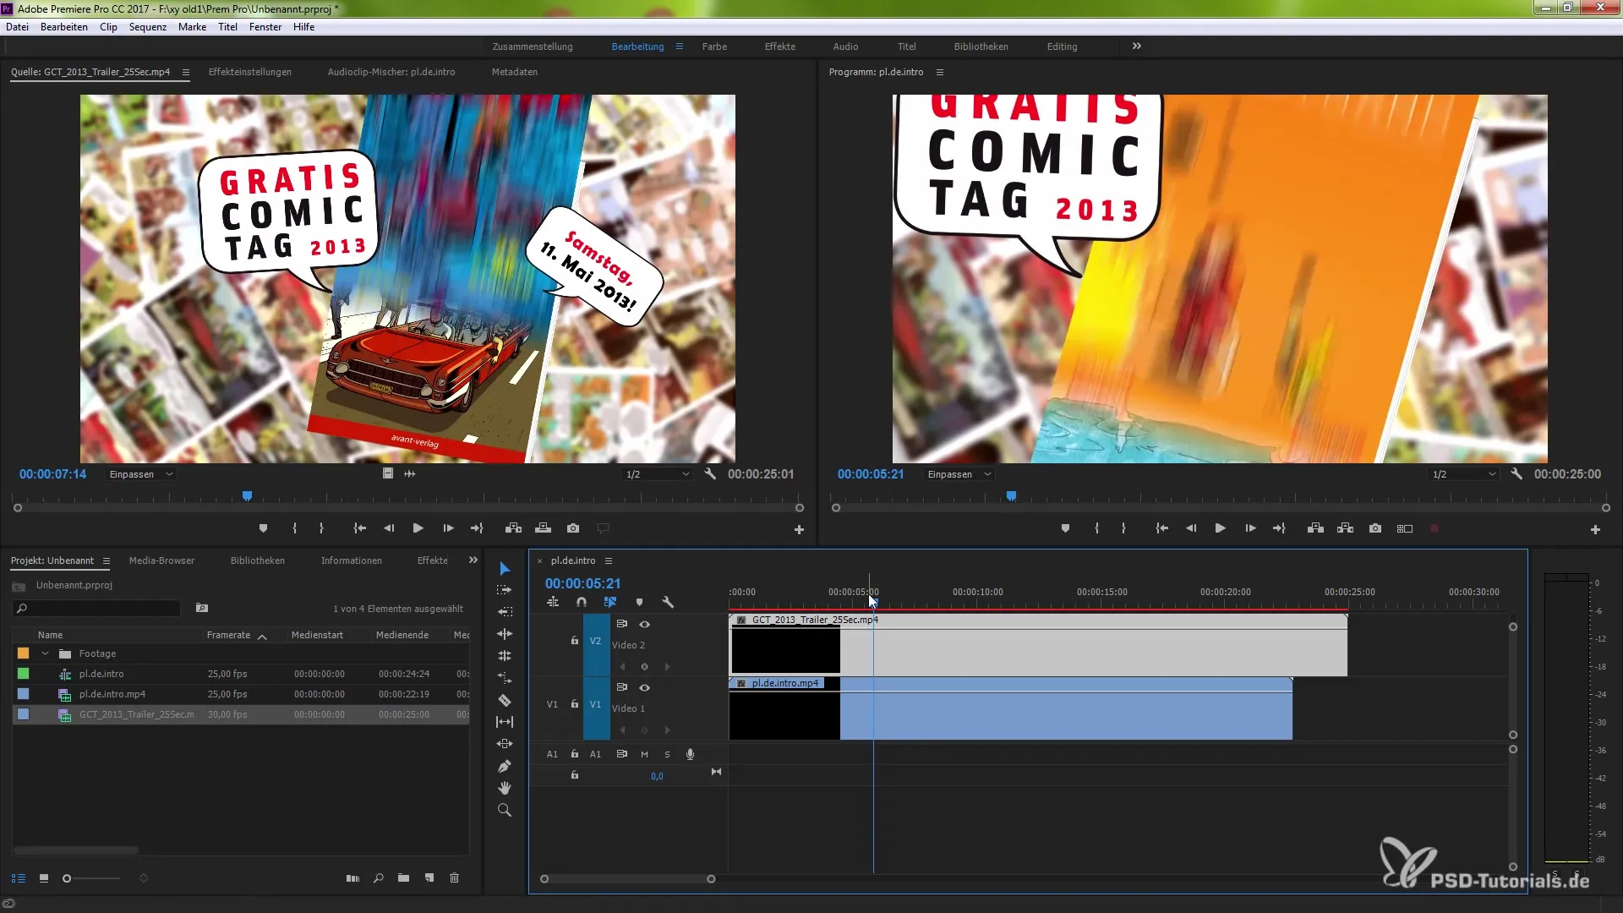Switch to the Farbe workspace tab
Image resolution: width=1623 pixels, height=913 pixels.
[713, 46]
